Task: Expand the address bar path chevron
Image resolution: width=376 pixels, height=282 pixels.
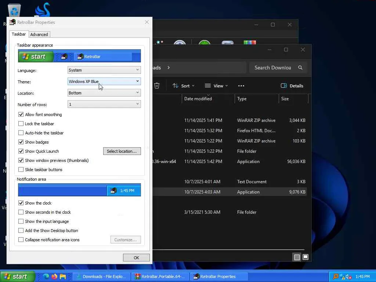Action: pos(169,68)
